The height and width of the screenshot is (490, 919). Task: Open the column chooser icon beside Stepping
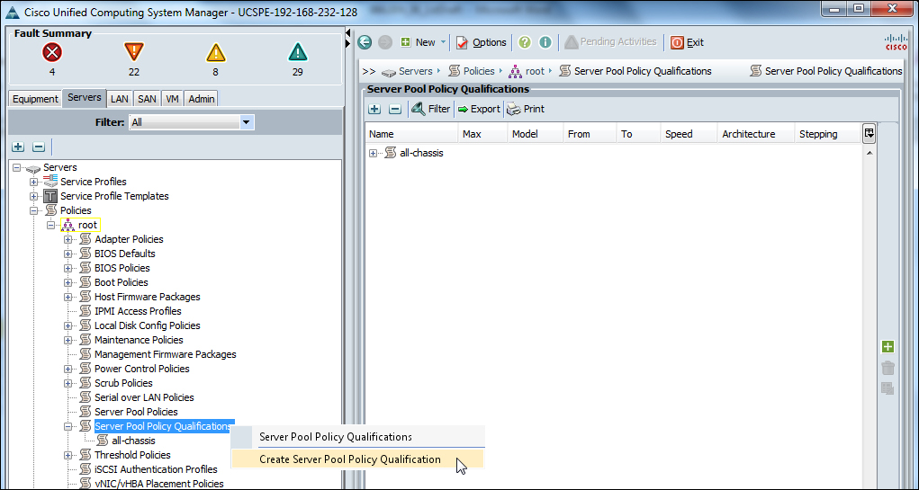869,133
